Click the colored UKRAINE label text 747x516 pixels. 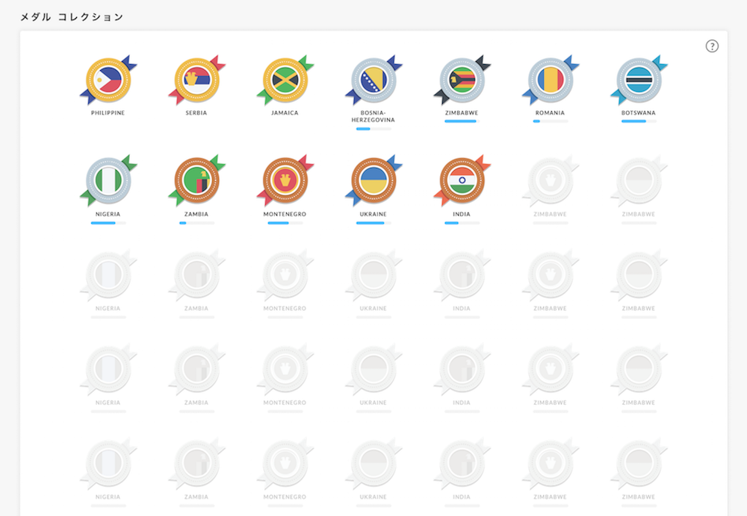click(373, 214)
